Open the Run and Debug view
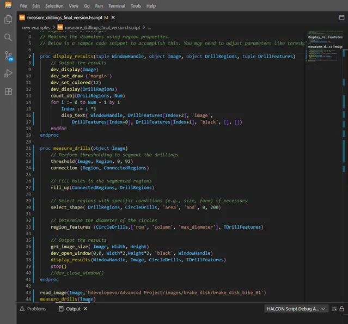 click(x=8, y=74)
